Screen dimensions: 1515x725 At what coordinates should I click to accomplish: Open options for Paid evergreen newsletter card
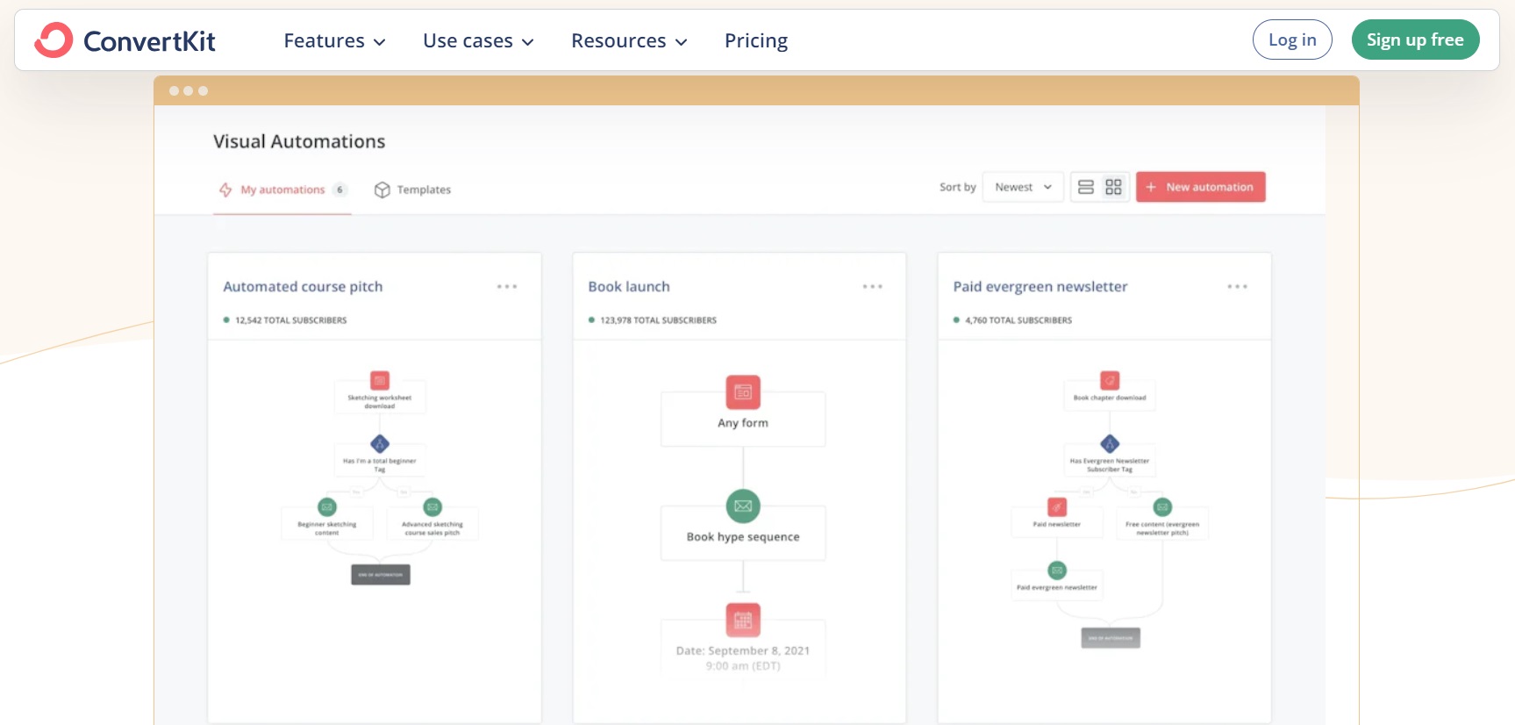point(1237,287)
